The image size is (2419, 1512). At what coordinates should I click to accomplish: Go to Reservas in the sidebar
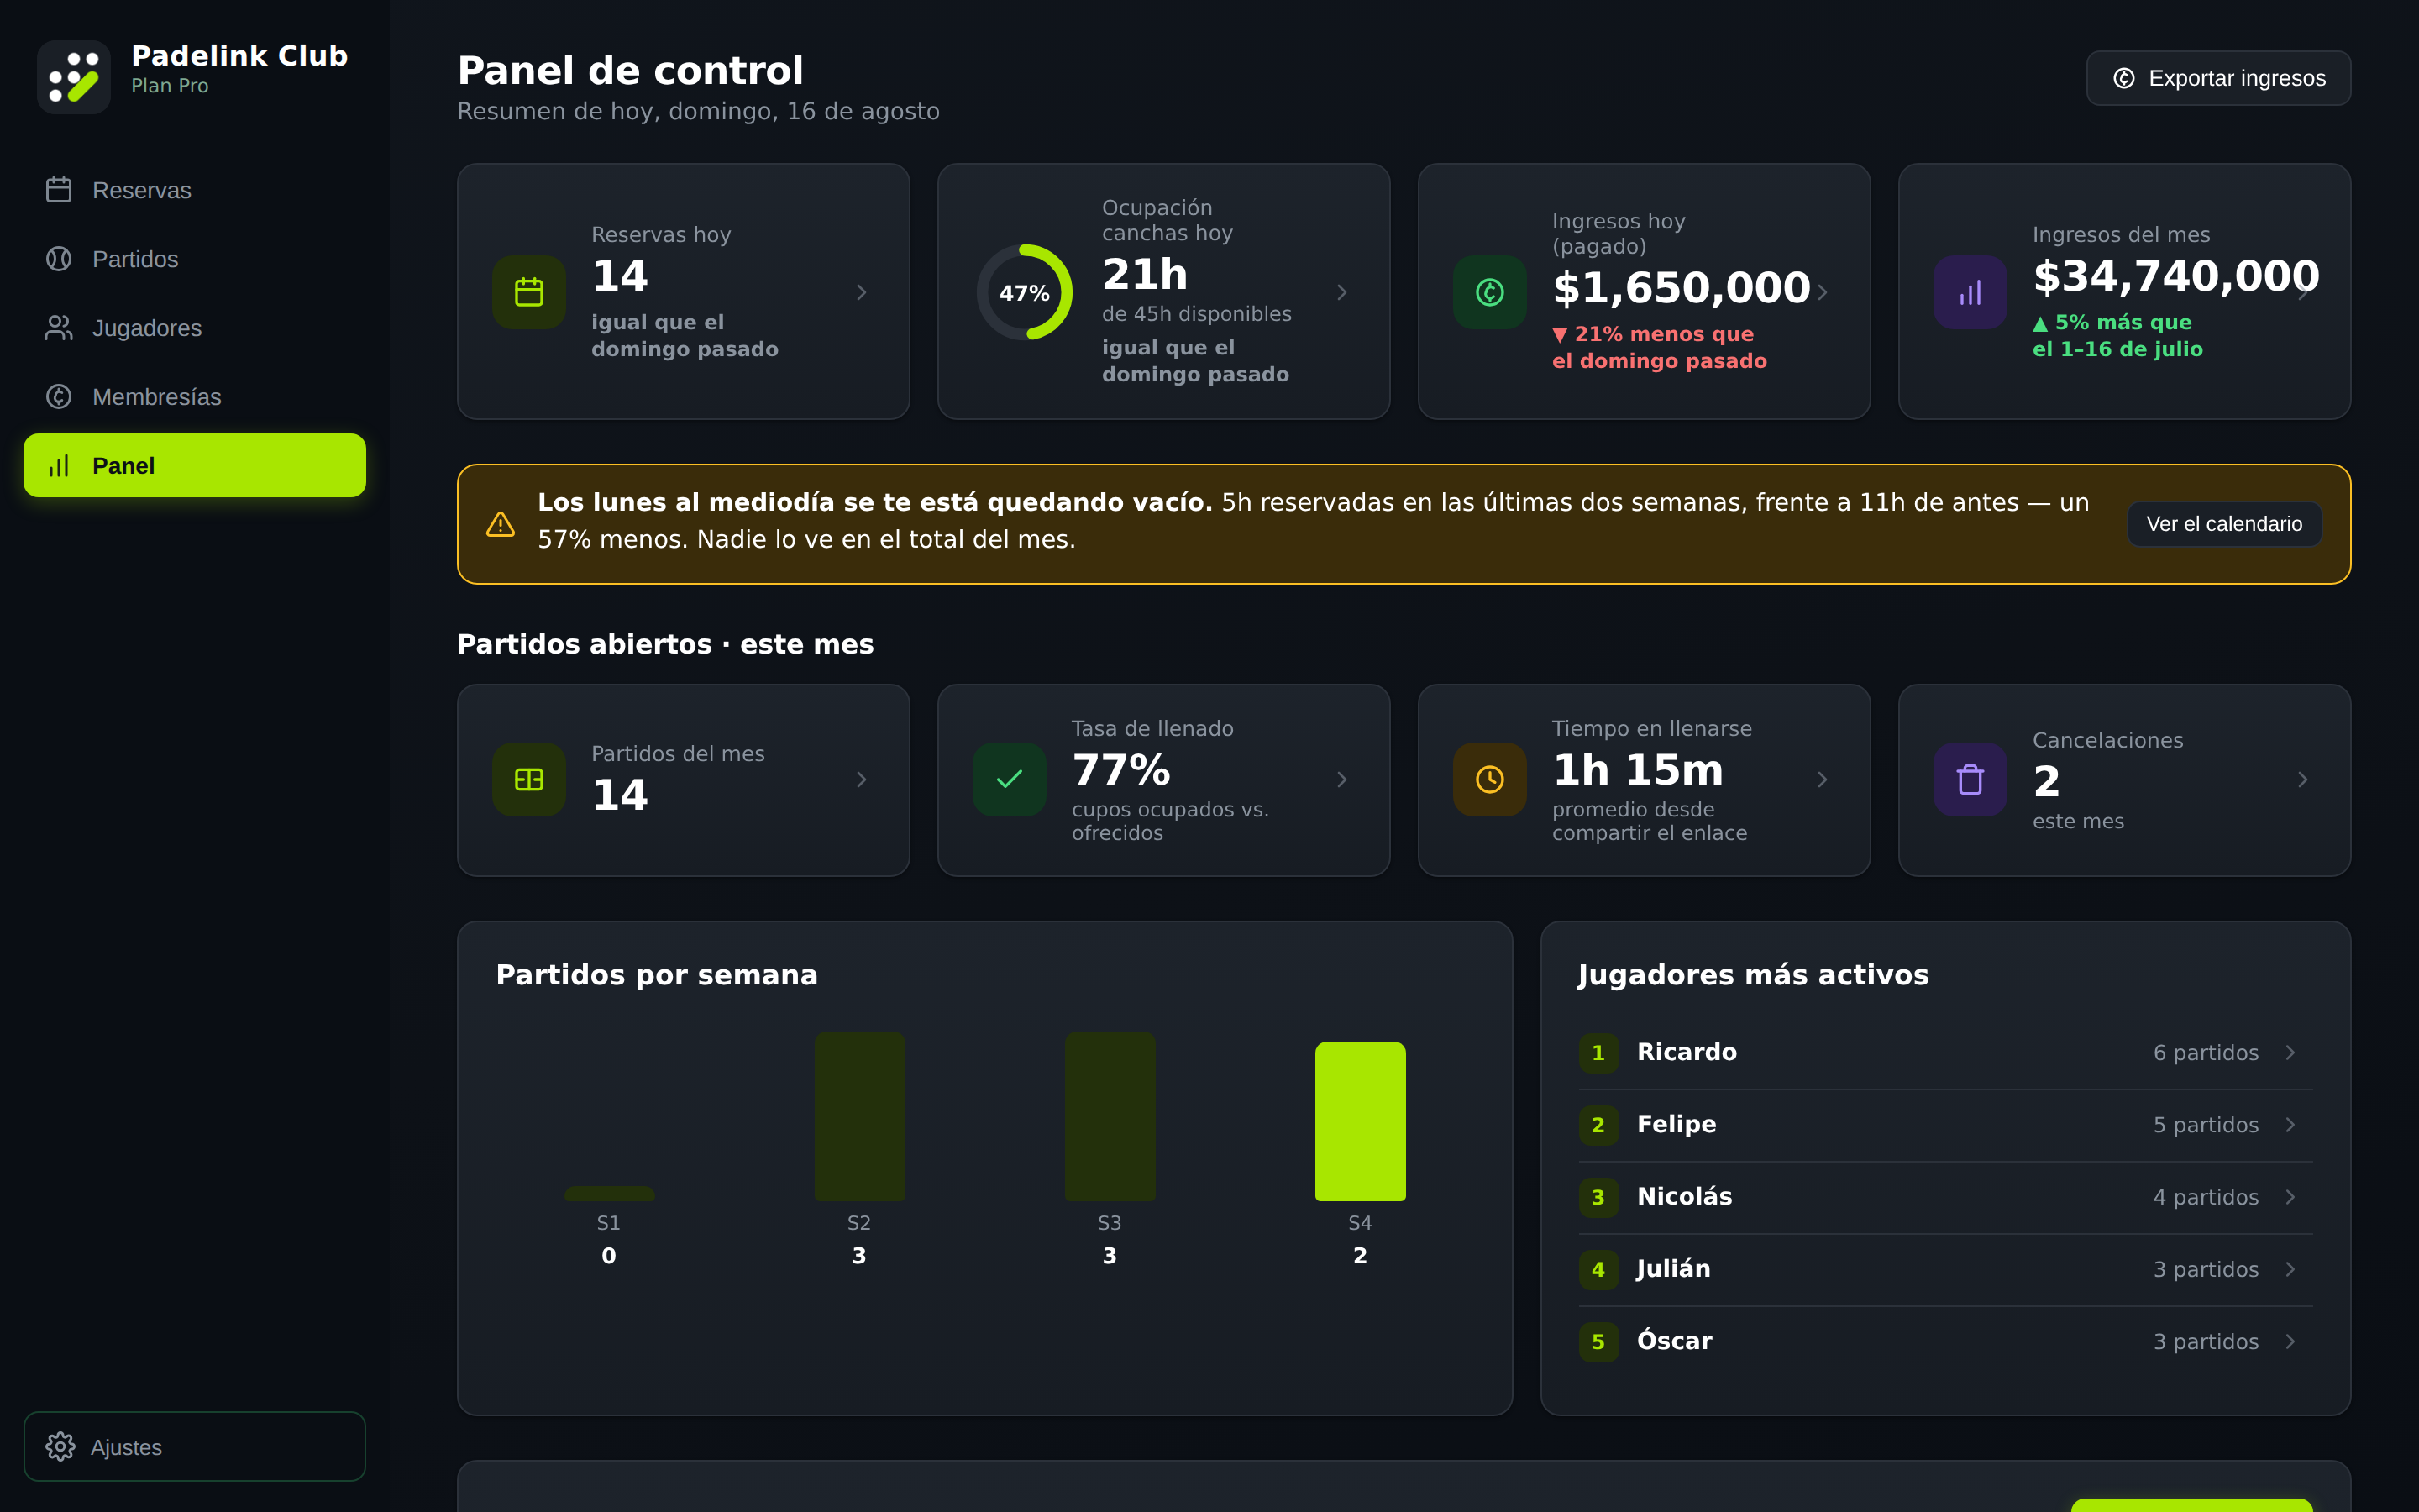click(x=195, y=190)
